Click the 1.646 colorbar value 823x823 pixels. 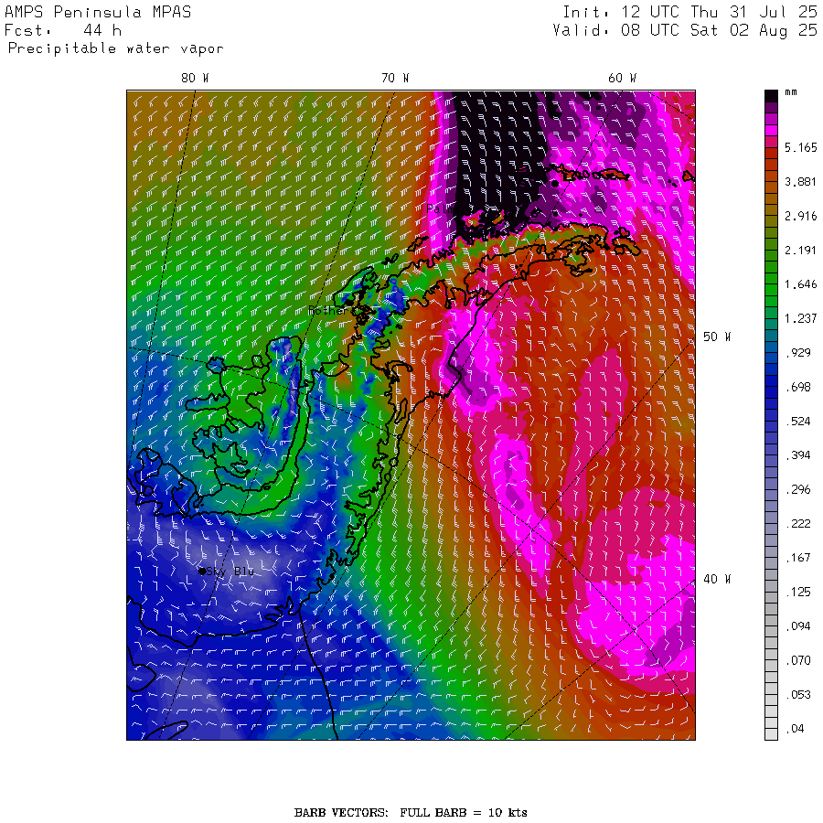pos(800,284)
